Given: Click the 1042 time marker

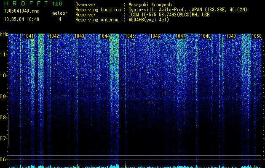Looking at the screenshot, I should click(x=54, y=36).
